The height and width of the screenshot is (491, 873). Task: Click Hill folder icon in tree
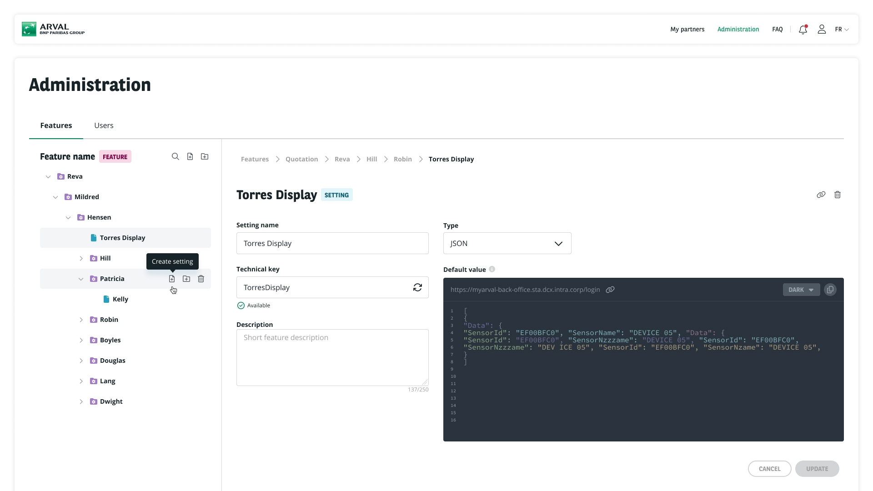(x=94, y=258)
